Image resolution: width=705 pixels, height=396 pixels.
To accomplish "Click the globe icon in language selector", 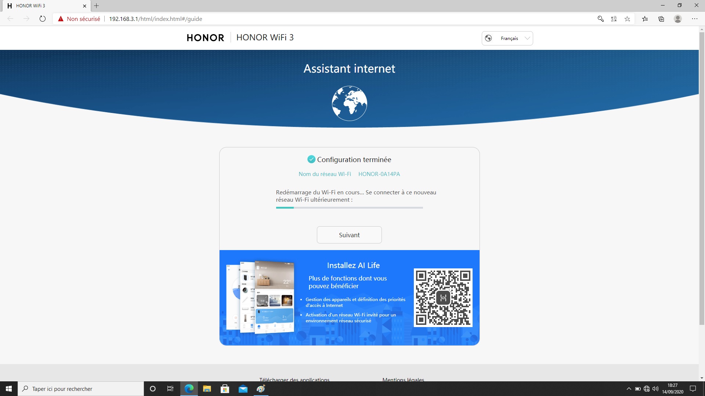I will [x=488, y=38].
